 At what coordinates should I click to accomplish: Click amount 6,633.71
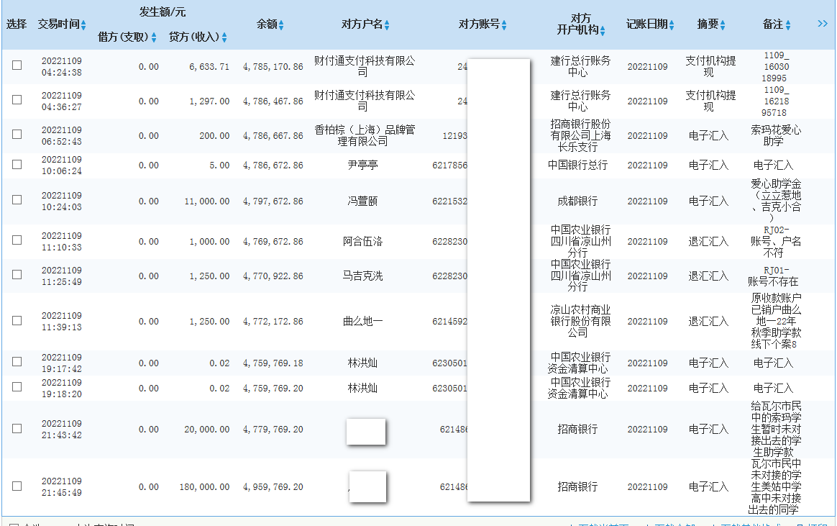[209, 67]
